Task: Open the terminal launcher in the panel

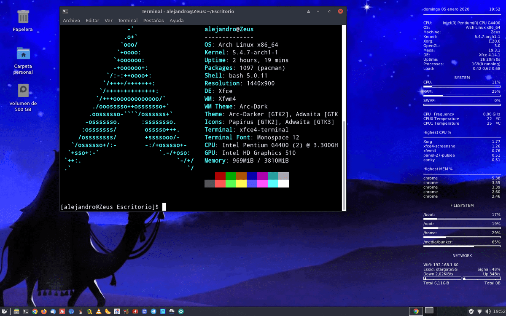Action: 26,311
